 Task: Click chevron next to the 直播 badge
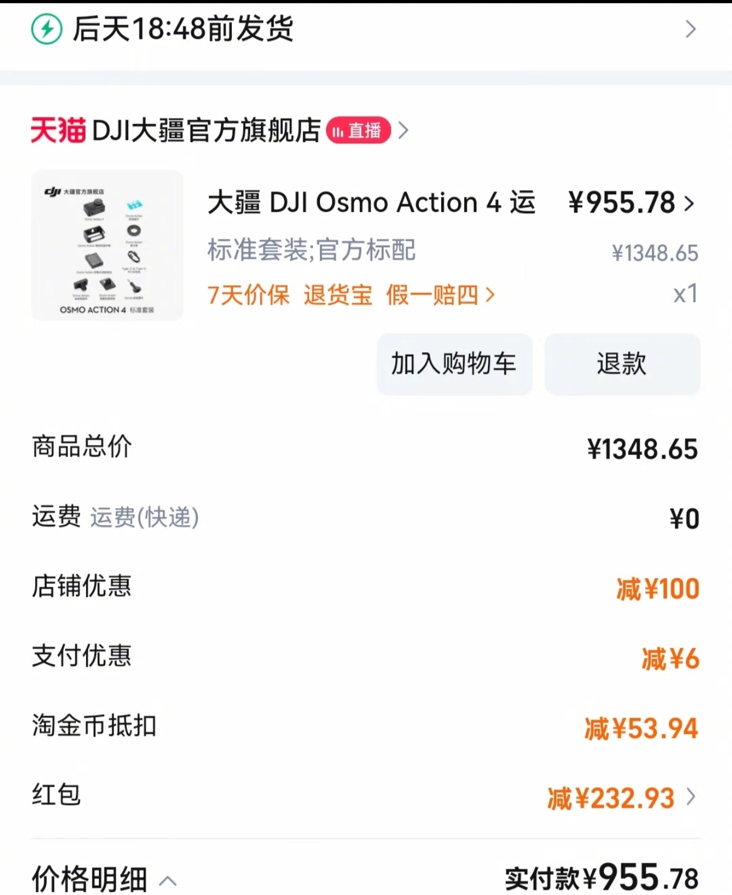coord(403,131)
